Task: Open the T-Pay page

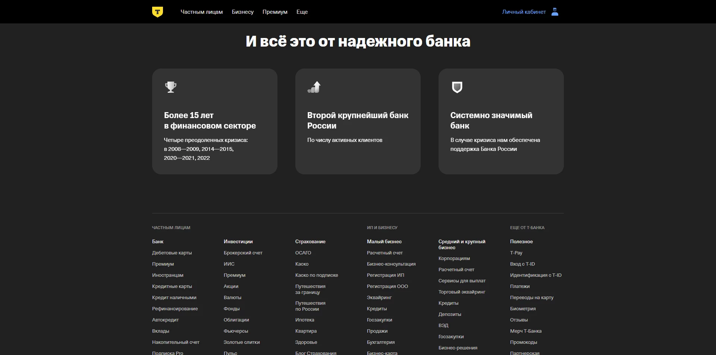Action: (516, 253)
